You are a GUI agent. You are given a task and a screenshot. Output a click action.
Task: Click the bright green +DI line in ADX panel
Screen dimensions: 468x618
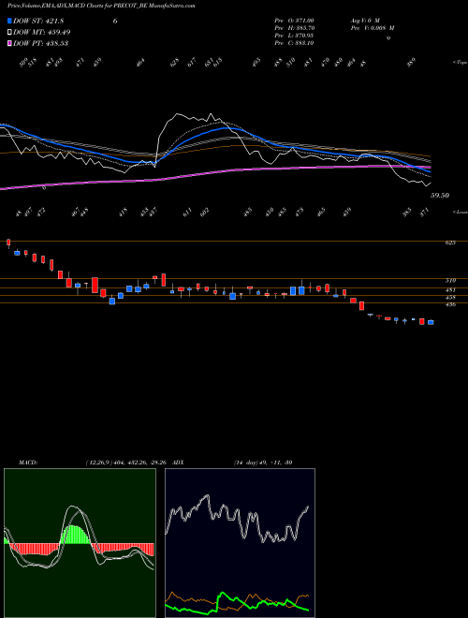[237, 602]
